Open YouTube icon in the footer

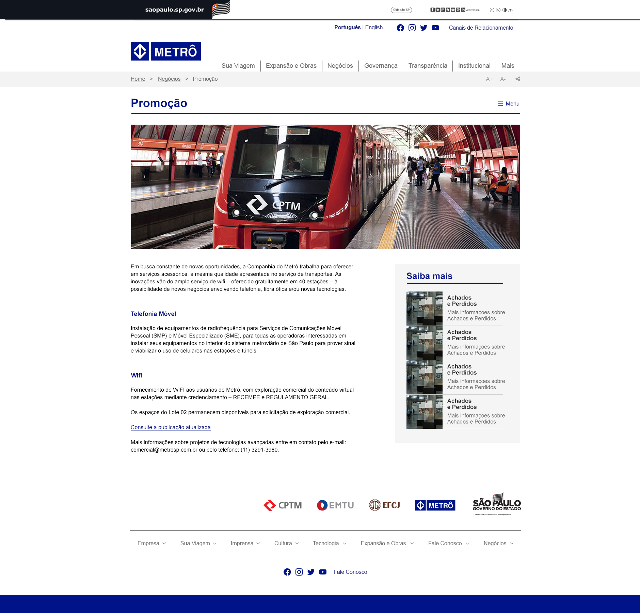(x=323, y=572)
